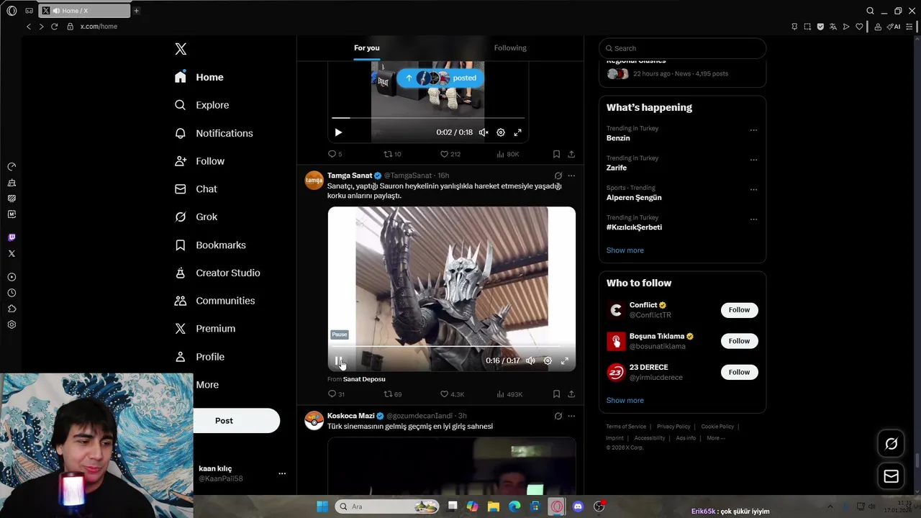Open the Home item in X sidebar
This screenshot has width=921, height=518.
click(x=199, y=77)
